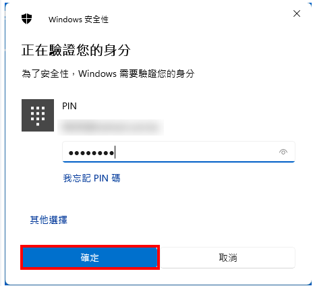Confirm with the 確定 button

click(90, 258)
